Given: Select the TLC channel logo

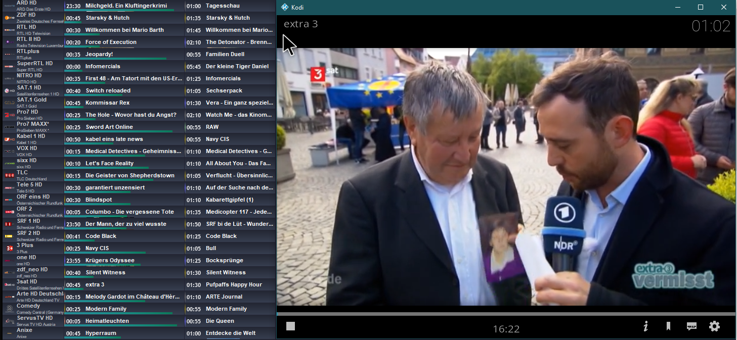Looking at the screenshot, I should coord(9,175).
